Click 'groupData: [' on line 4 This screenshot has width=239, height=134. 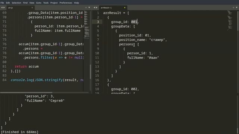click(x=123, y=26)
